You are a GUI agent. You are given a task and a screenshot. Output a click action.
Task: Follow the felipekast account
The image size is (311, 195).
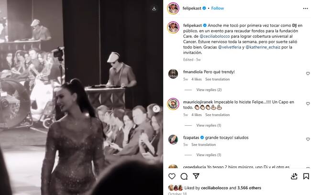[218, 8]
